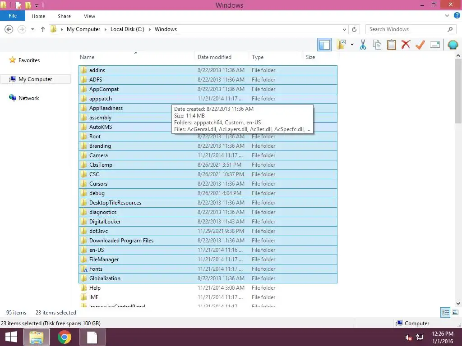Select the Globalization folder
The height and width of the screenshot is (346, 462).
[x=208, y=278]
